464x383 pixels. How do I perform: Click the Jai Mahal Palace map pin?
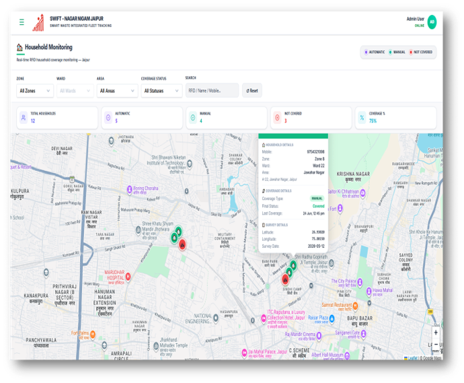tap(244, 353)
